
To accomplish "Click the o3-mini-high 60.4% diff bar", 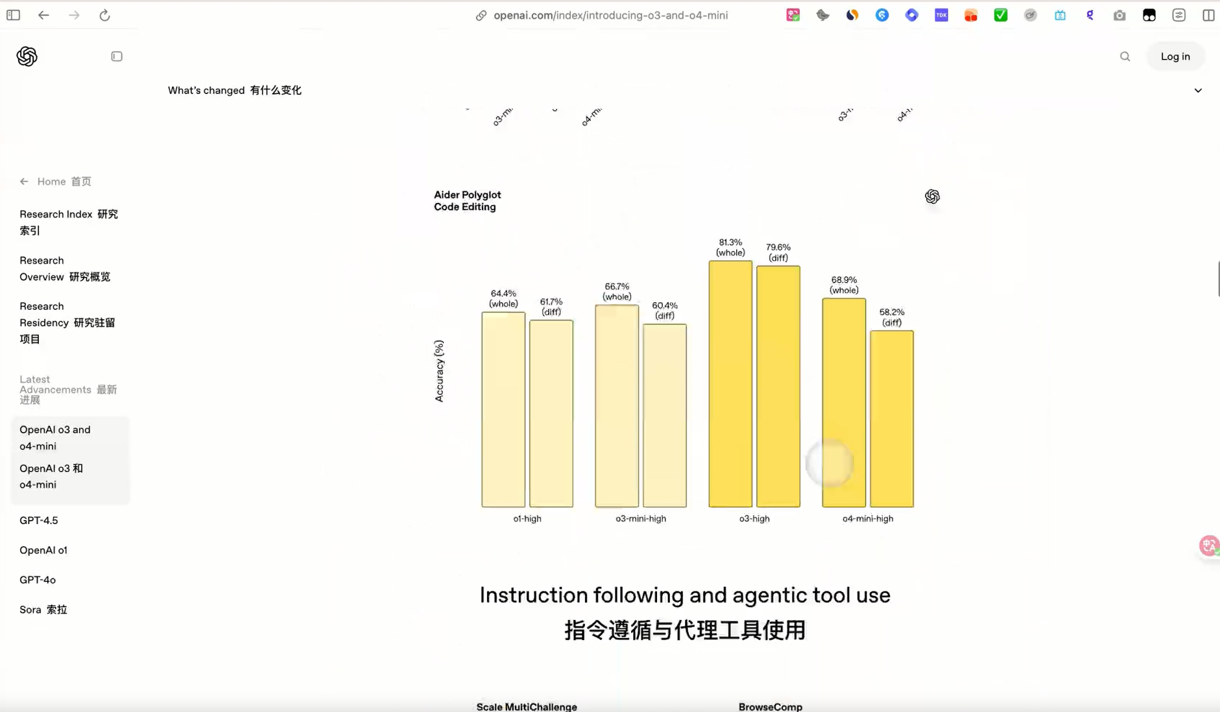I will click(665, 415).
